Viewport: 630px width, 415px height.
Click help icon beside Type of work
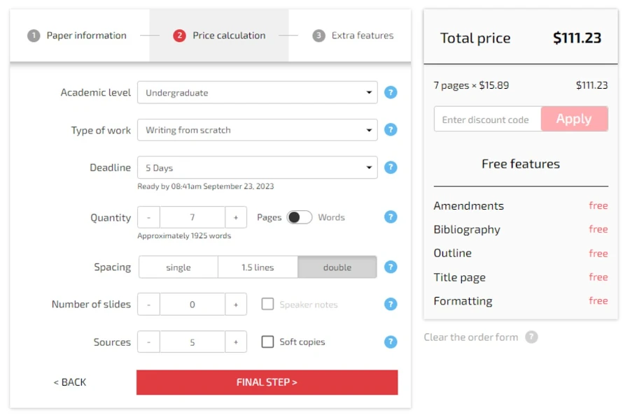[391, 130]
